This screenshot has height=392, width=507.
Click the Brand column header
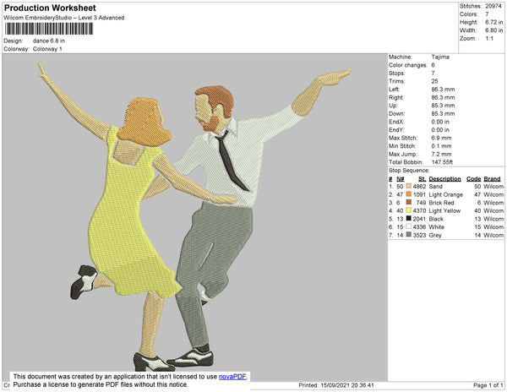click(x=492, y=179)
